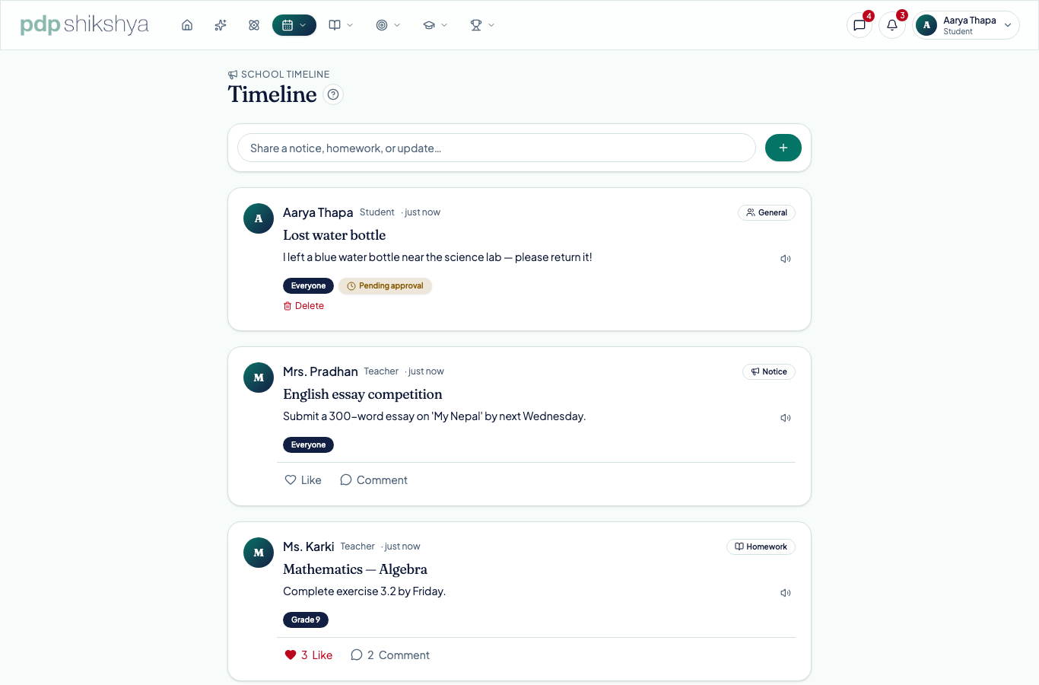
Task: Expand the target icon menu in navbar
Action: [x=388, y=25]
